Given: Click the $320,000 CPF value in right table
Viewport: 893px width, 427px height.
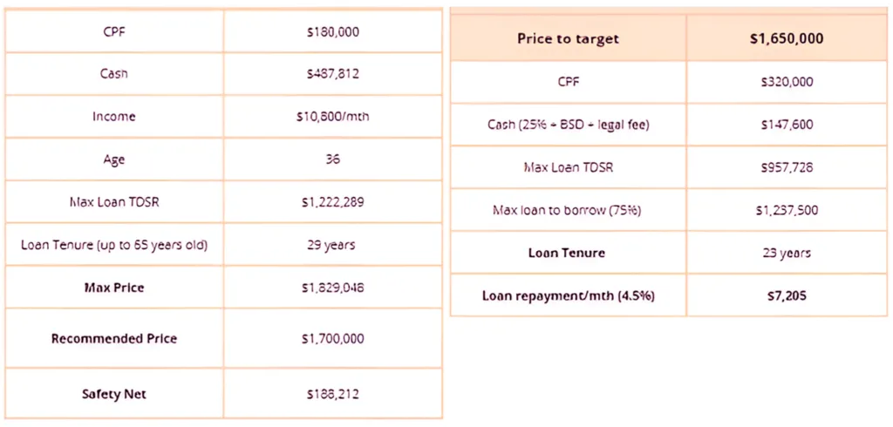Looking at the screenshot, I should click(787, 82).
